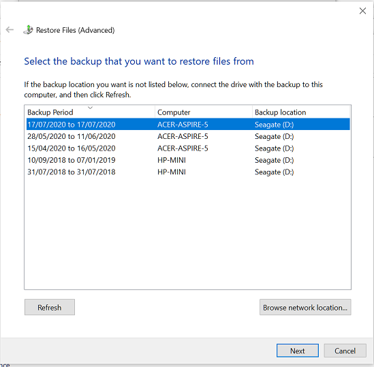Click Seagate (D:) in 28/05/2020 row
374x367 pixels.
275,137
